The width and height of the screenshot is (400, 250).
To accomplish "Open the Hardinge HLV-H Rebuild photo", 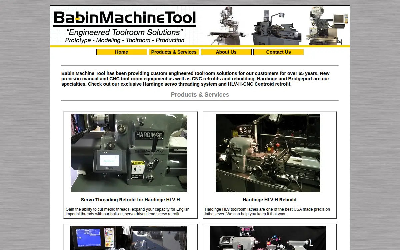I will click(x=268, y=153).
